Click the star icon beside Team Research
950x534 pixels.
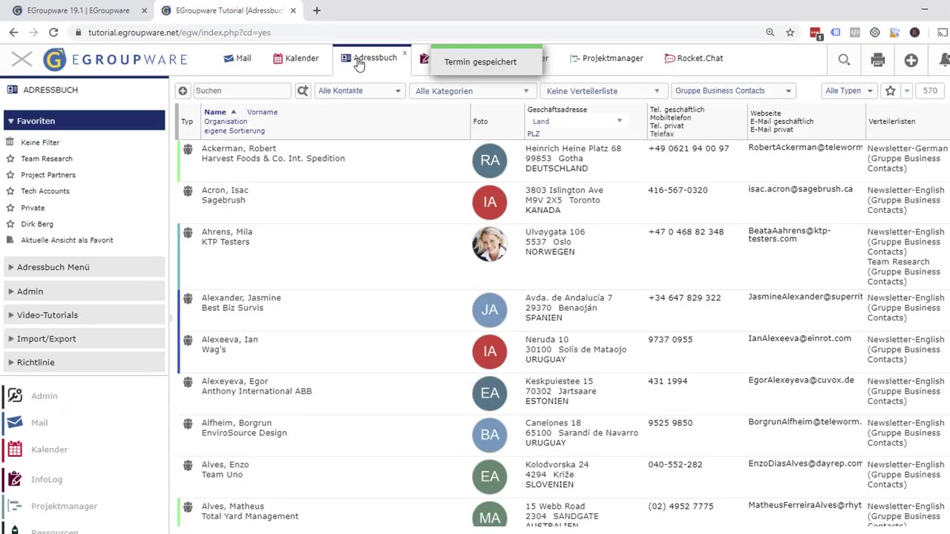click(10, 158)
